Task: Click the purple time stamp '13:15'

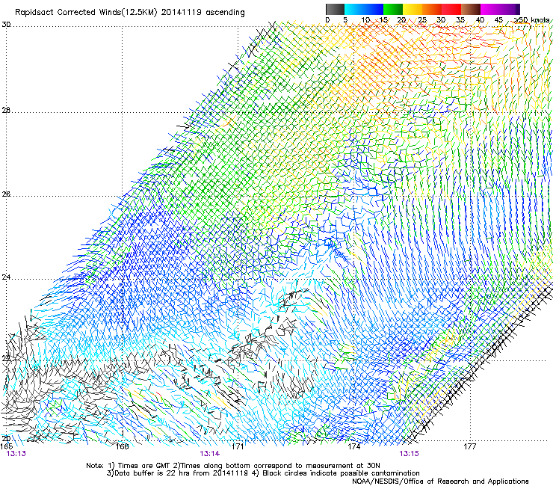Action: (x=409, y=454)
